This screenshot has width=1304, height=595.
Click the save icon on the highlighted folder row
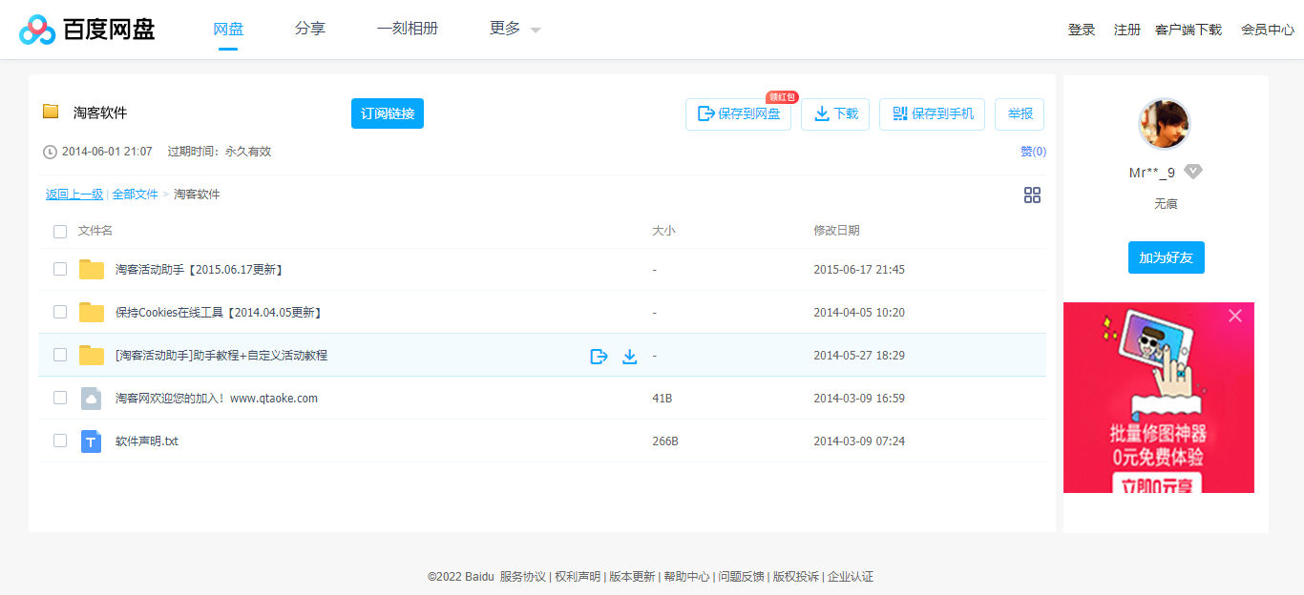point(599,355)
